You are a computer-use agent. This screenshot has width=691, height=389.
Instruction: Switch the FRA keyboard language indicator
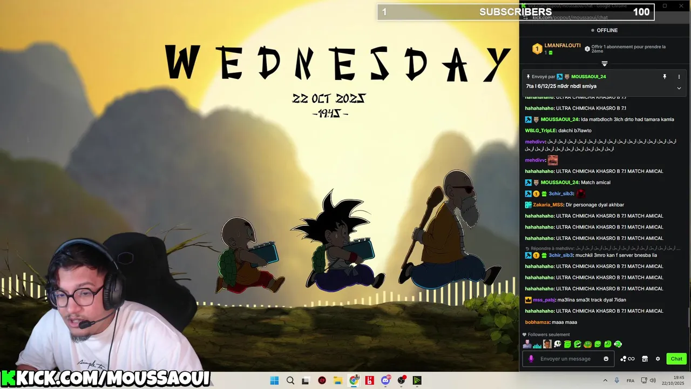631,380
